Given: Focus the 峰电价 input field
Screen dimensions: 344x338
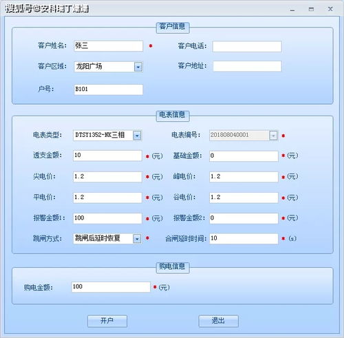Looking at the screenshot, I should tap(244, 177).
